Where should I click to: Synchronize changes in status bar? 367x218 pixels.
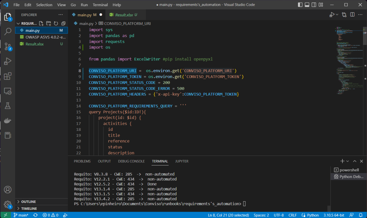click(x=35, y=215)
